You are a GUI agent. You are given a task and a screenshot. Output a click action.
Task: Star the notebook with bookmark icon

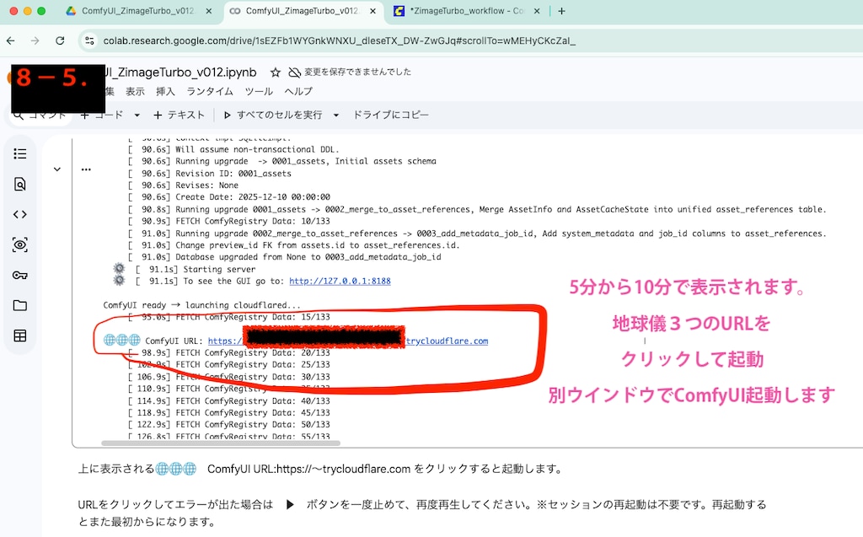click(x=276, y=72)
